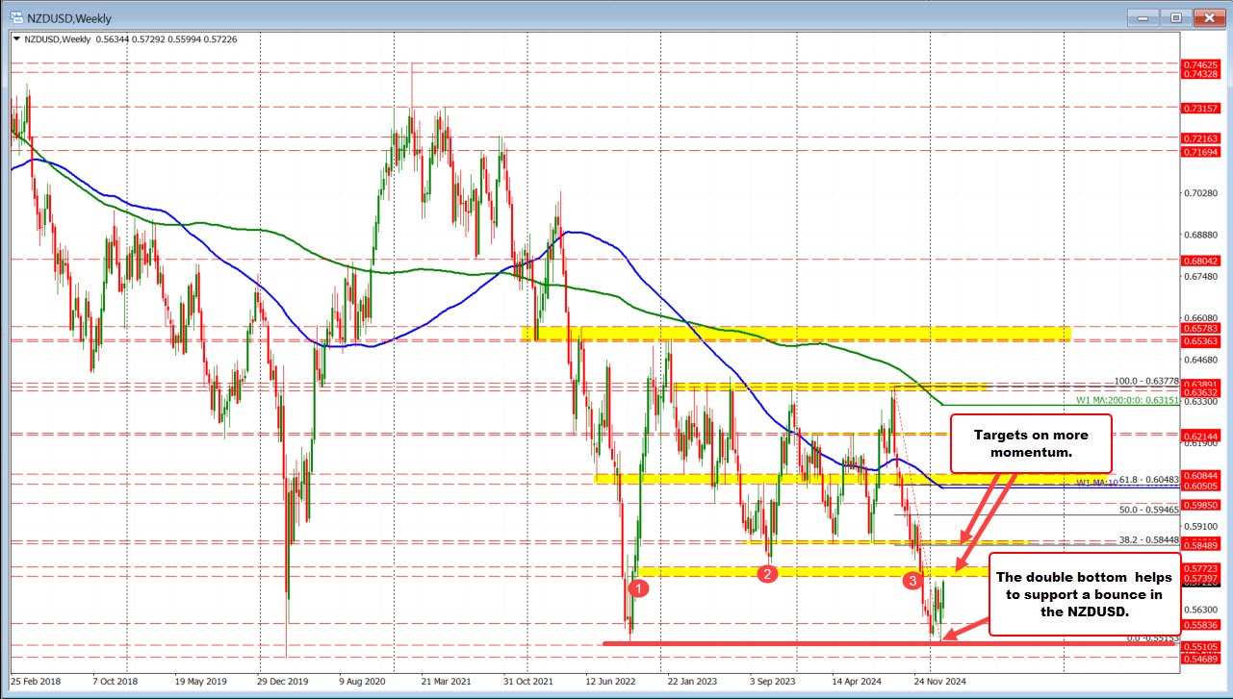Click the Targets on more momentum annotation box
This screenshot has height=699, width=1233.
pyautogui.click(x=1030, y=443)
